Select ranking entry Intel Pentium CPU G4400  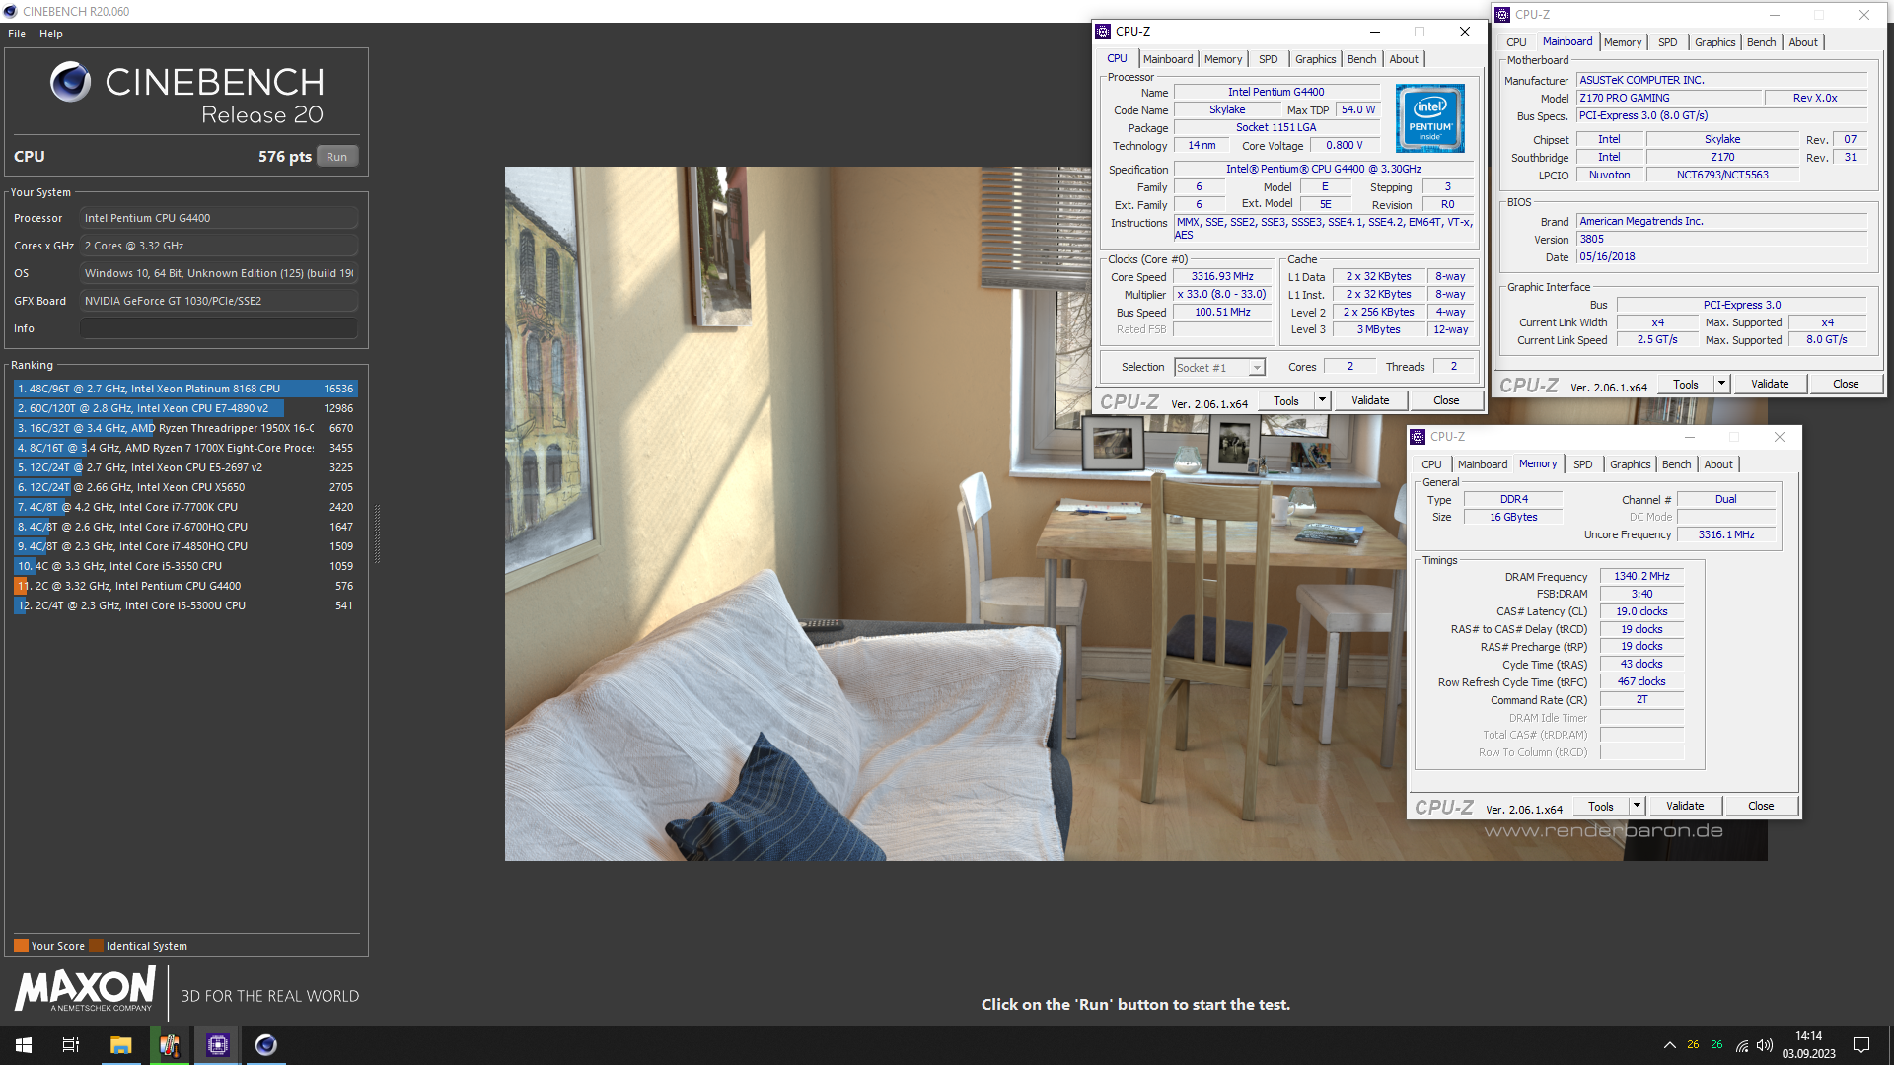[185, 586]
